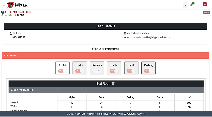The height and width of the screenshot is (117, 212).
Task: Click the Ceiling column header in table
Action: 130,97
